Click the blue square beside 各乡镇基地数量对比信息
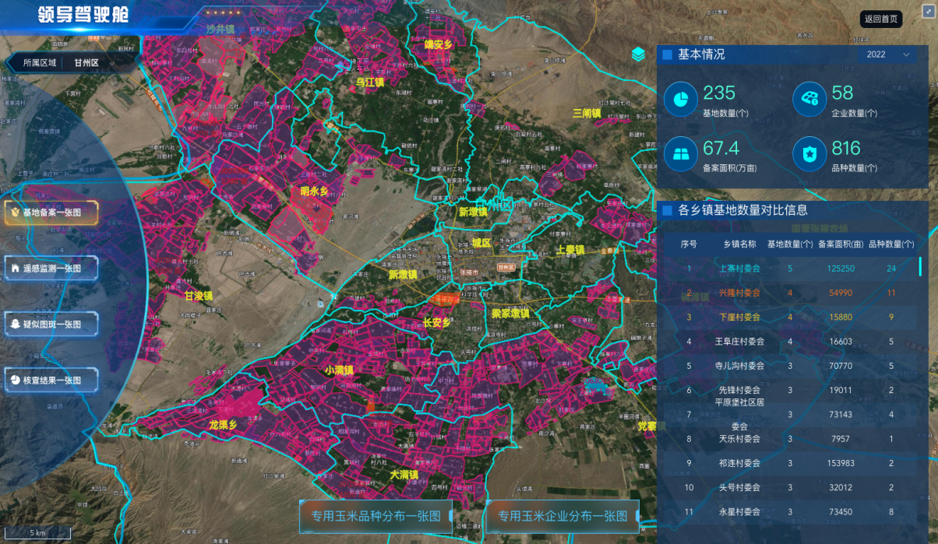Screen dimensions: 938x544 click(x=667, y=210)
